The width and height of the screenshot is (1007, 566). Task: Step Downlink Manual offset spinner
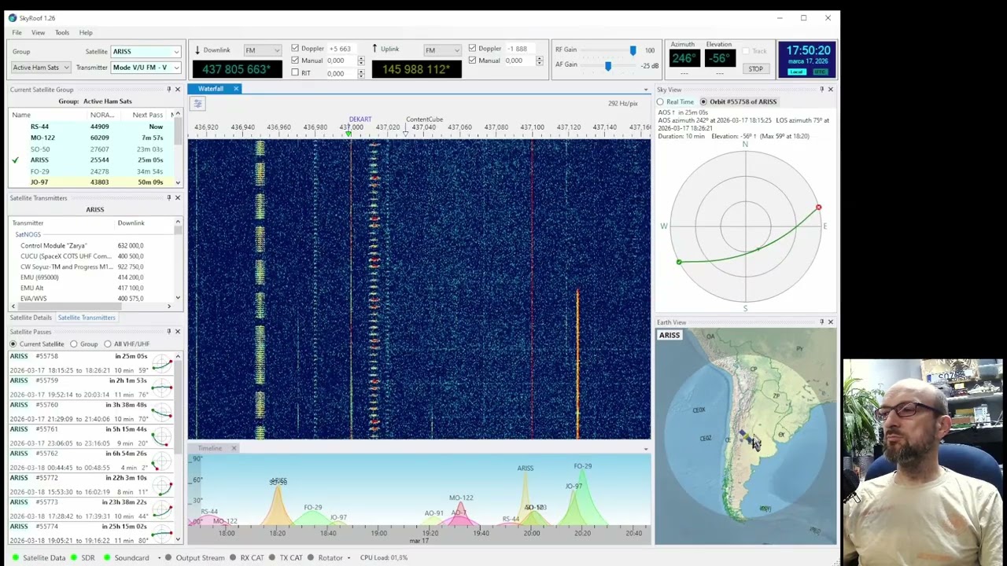coord(360,61)
